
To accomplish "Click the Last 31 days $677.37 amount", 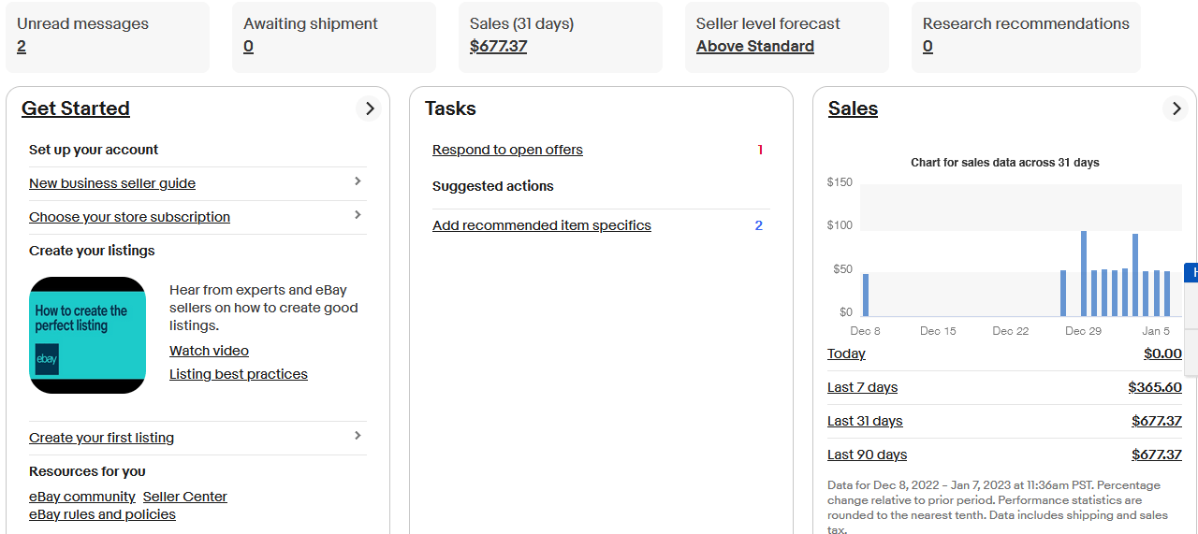I will 1157,421.
